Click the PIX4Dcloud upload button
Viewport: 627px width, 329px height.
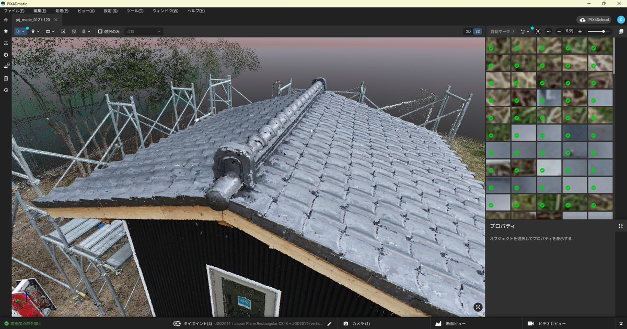[x=595, y=20]
